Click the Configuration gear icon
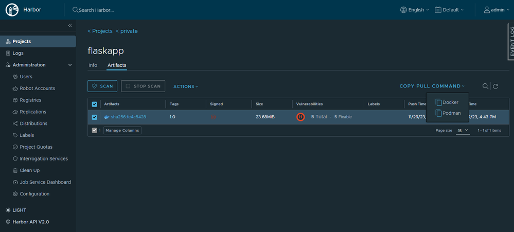 [15, 194]
